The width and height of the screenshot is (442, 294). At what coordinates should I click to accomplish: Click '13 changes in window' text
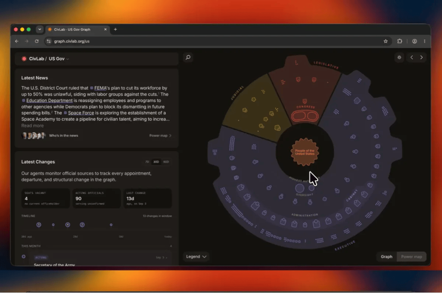point(157,216)
